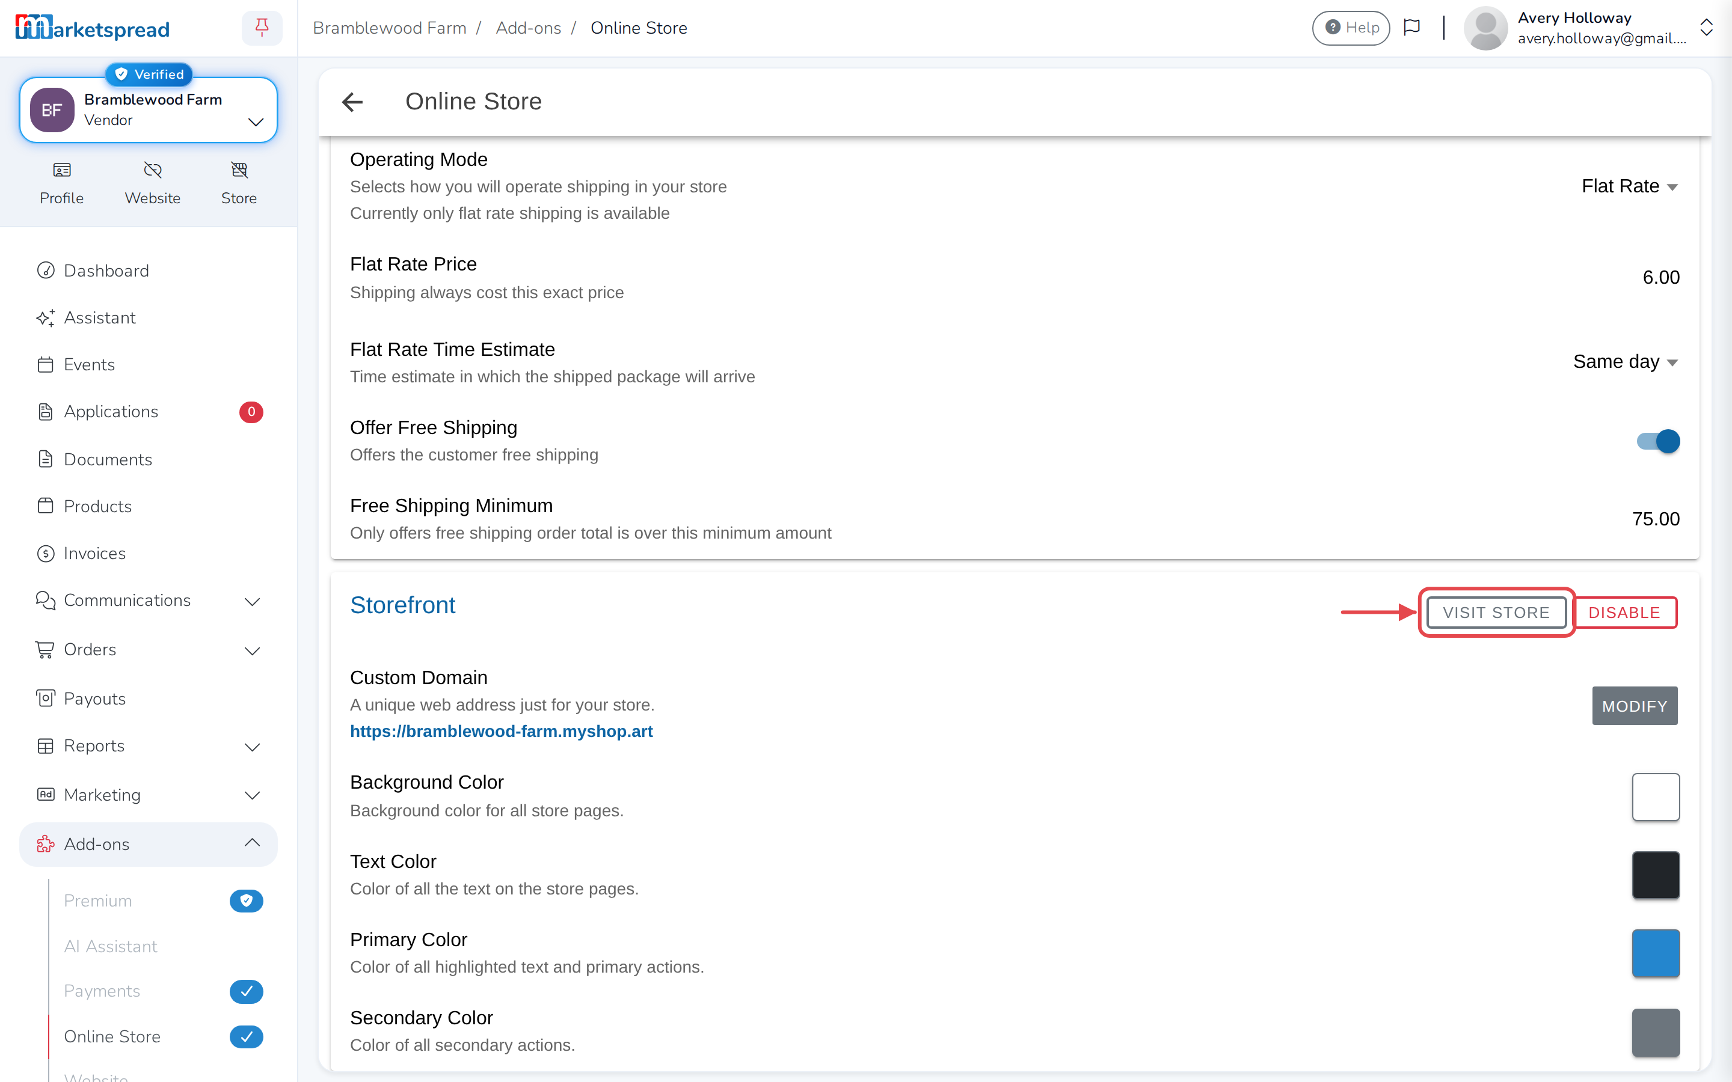Click the Help button
The image size is (1732, 1082).
coord(1351,28)
